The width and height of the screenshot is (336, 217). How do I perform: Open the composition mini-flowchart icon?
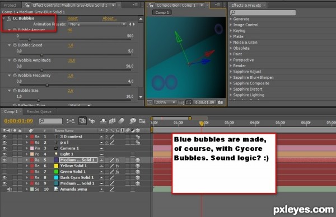pyautogui.click(x=71, y=121)
